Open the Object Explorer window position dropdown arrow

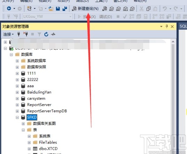coord(161,27)
